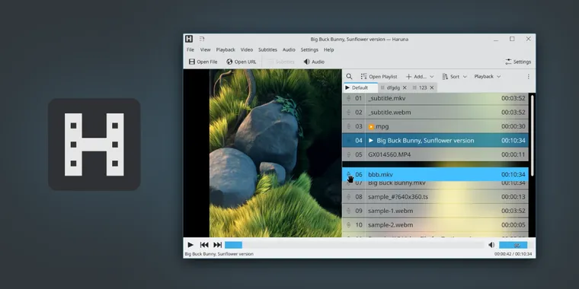
Task: Select _subtitle.webm in playlist
Action: pyautogui.click(x=435, y=112)
